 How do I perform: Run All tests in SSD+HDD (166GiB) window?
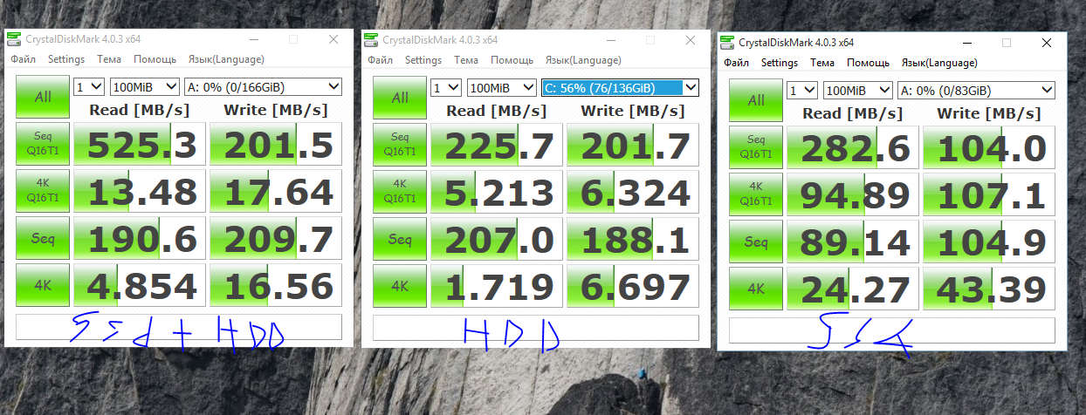(42, 97)
